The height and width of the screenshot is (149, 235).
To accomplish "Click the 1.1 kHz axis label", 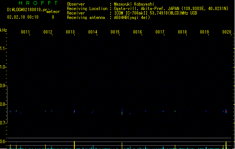I will pos(3,48).
